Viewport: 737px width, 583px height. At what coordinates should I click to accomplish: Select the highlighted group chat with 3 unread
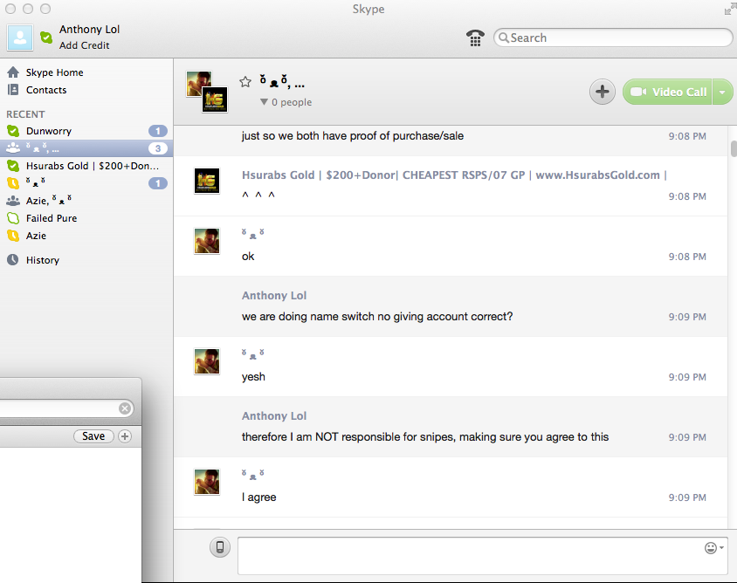pos(86,148)
